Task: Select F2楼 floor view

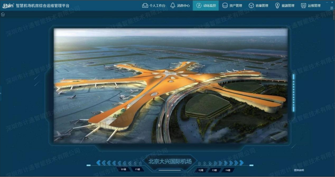Action: [x=201, y=170]
